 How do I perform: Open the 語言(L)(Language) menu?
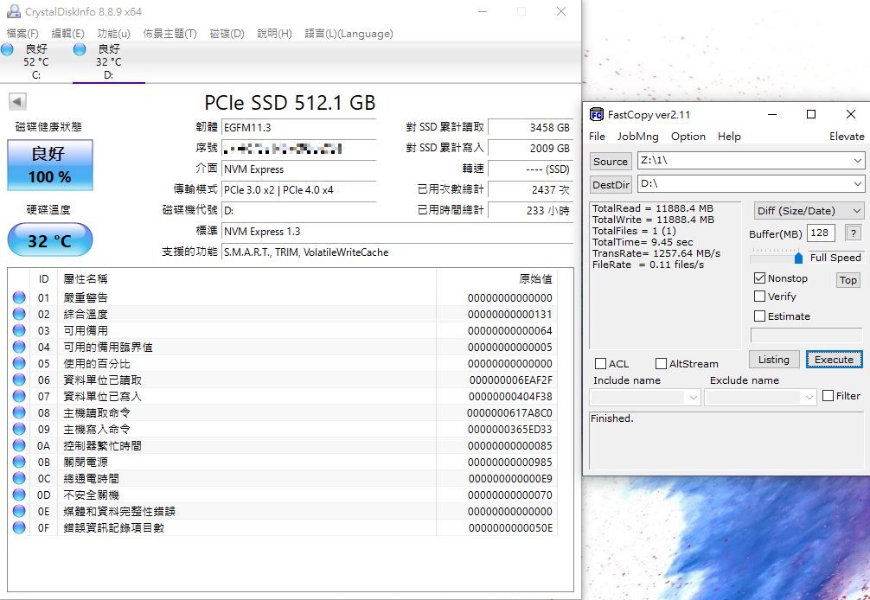pos(349,33)
